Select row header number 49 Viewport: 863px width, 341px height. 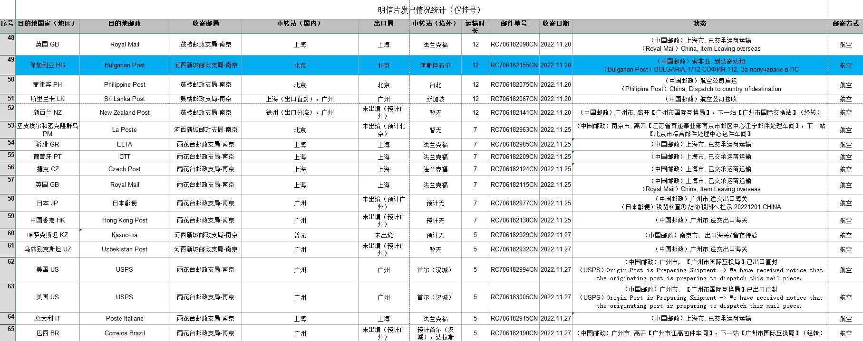tap(8, 65)
